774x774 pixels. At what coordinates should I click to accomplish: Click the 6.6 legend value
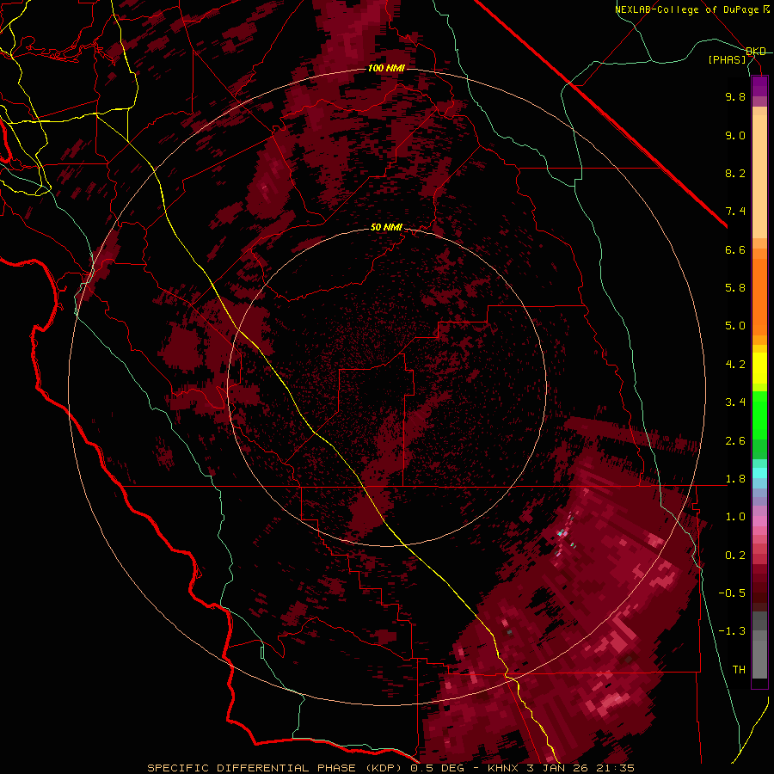735,249
